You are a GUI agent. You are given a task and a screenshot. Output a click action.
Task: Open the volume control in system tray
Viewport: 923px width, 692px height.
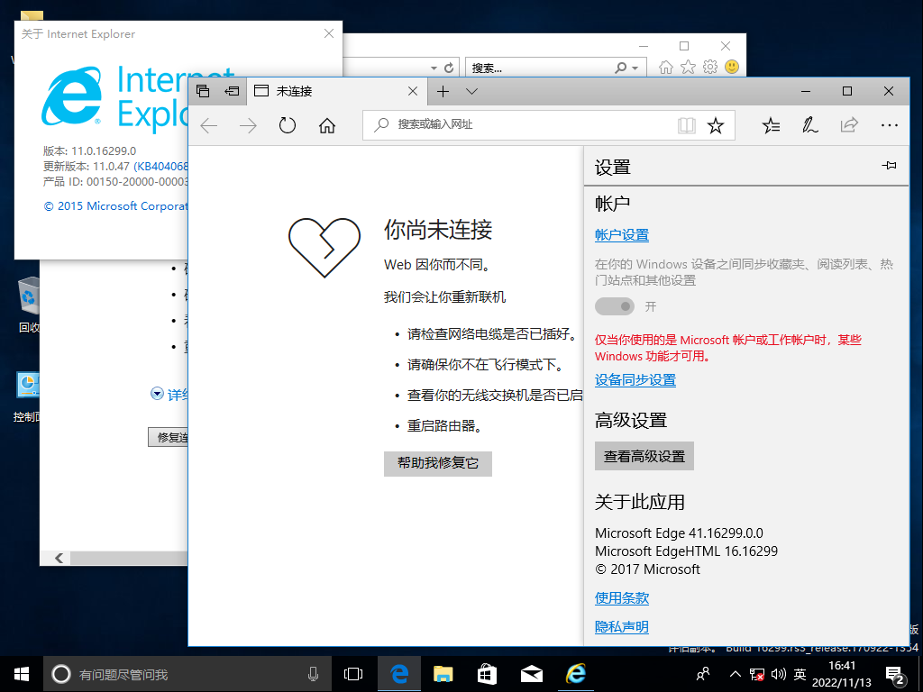click(x=778, y=674)
